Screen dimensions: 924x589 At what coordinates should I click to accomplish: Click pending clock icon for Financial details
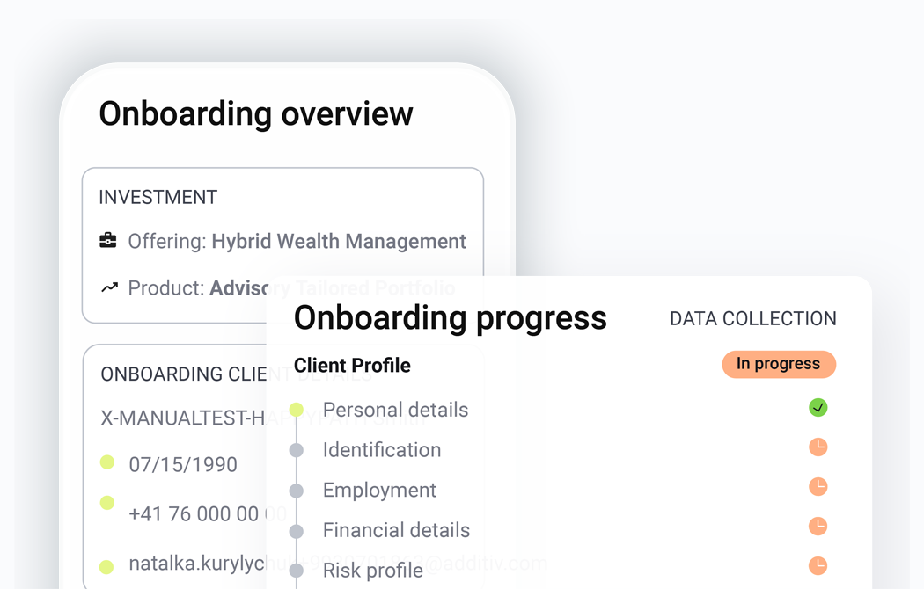(818, 527)
